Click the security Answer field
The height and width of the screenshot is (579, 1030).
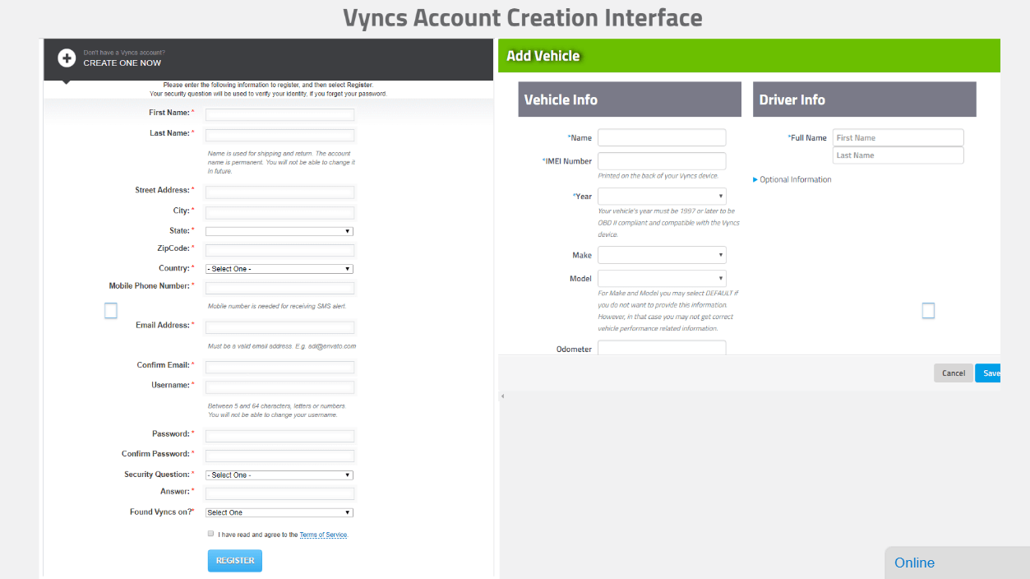(x=279, y=493)
